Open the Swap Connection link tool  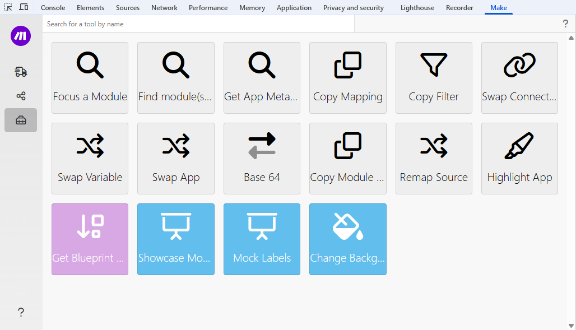(519, 78)
